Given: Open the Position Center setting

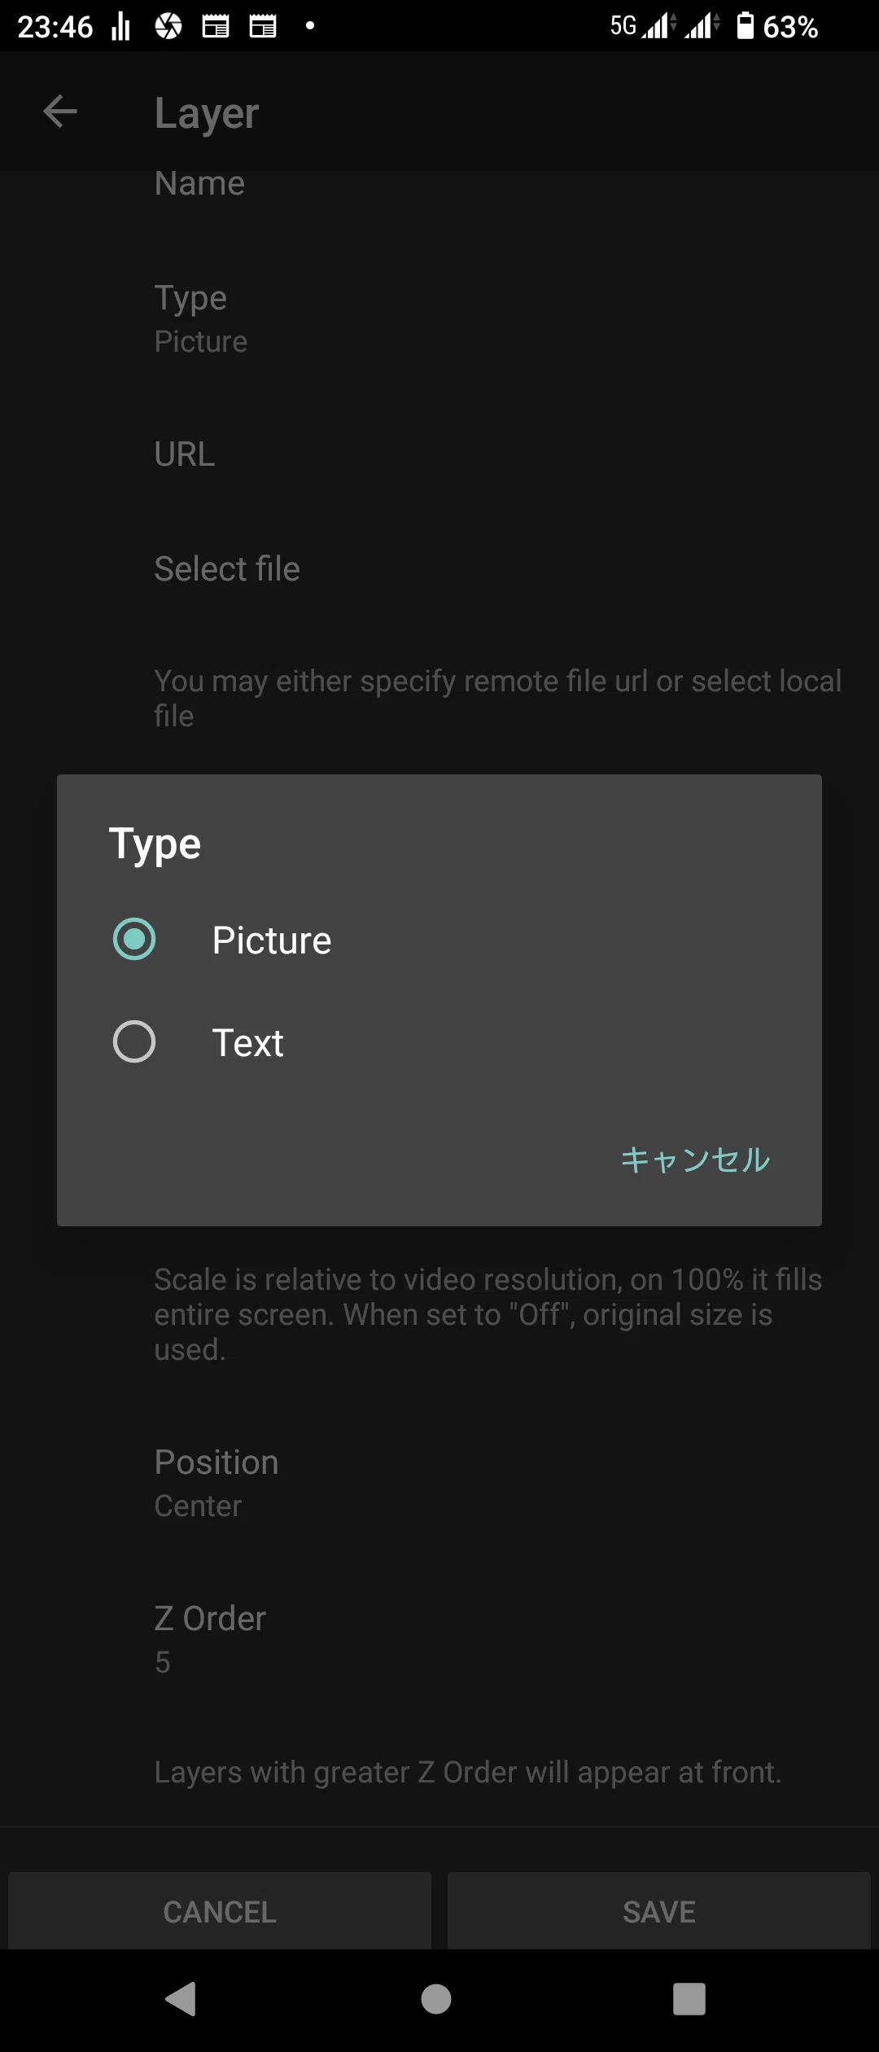Looking at the screenshot, I should [439, 1483].
